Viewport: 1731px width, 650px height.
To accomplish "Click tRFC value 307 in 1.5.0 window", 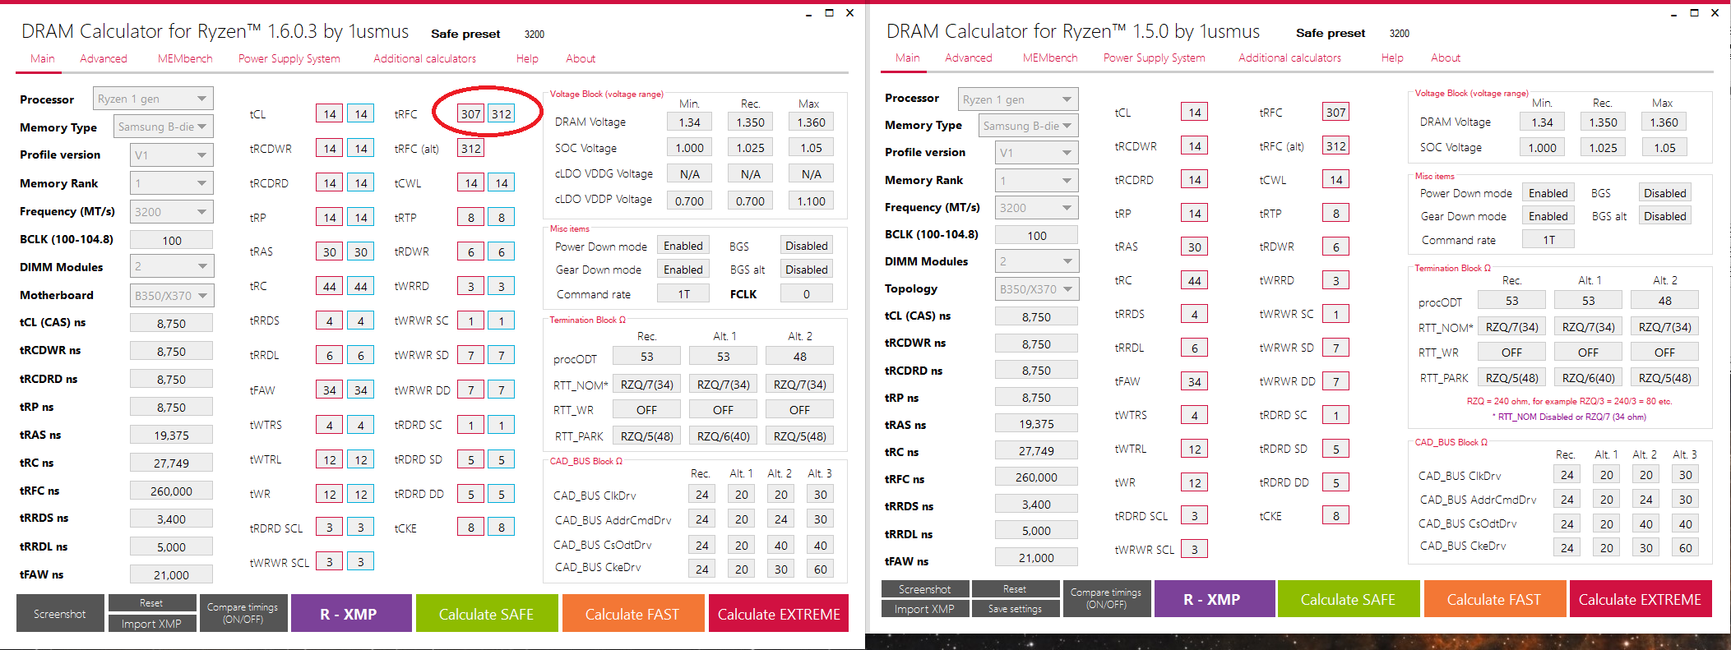I will (x=1336, y=113).
